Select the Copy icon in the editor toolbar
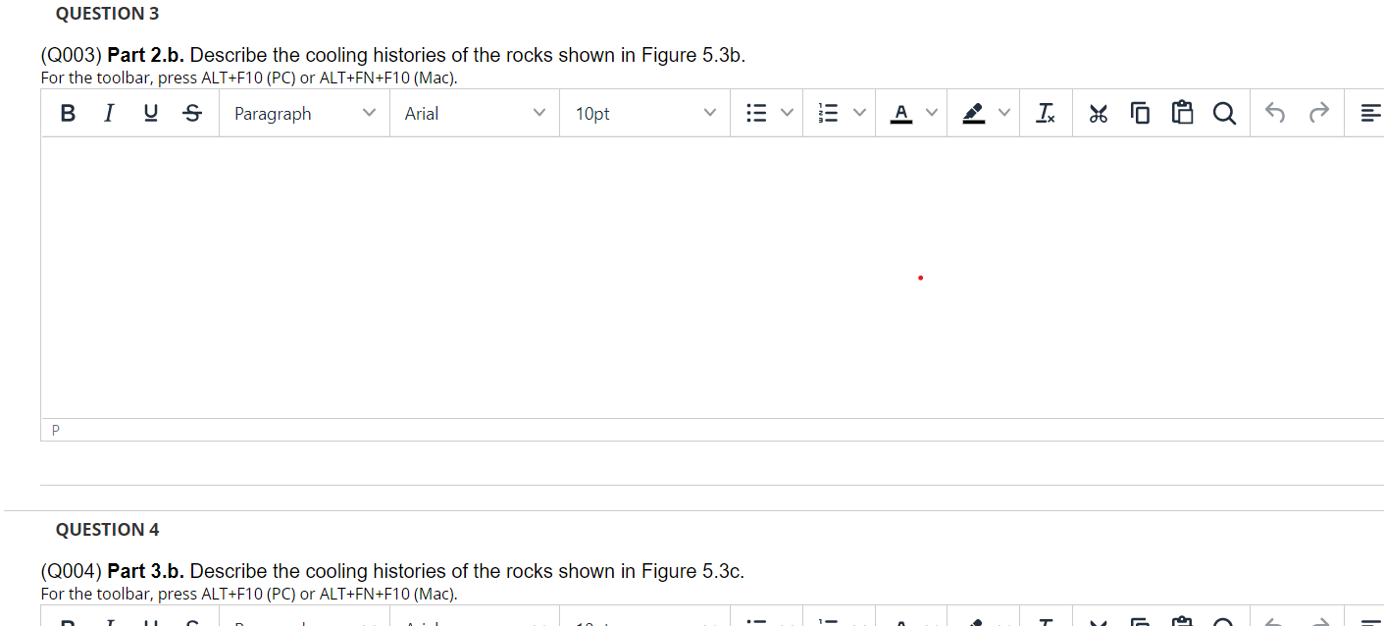This screenshot has width=1384, height=626. click(x=1140, y=113)
